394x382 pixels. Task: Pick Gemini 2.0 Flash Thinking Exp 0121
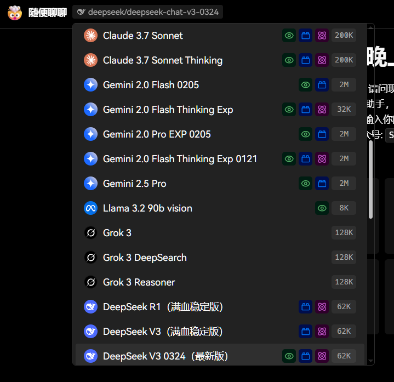(x=220, y=158)
